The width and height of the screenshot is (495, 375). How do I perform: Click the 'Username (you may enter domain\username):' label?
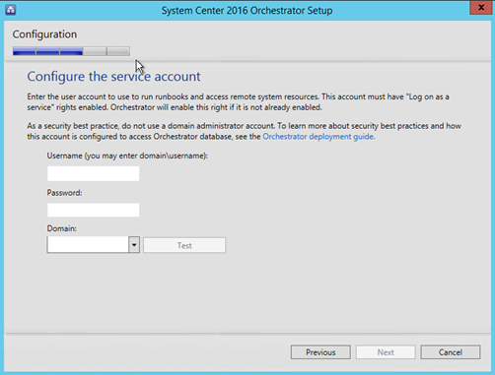coord(127,156)
